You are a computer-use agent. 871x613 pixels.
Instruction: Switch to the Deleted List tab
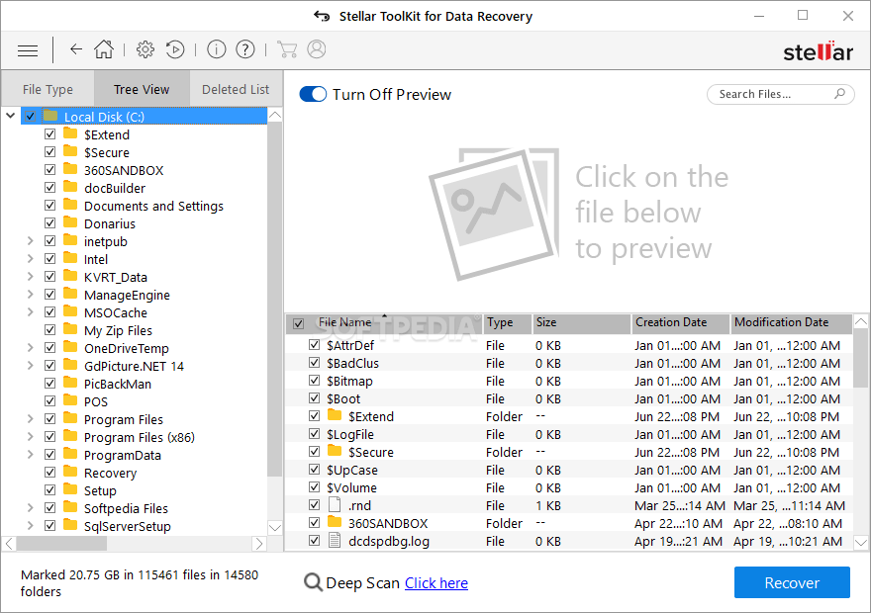236,89
